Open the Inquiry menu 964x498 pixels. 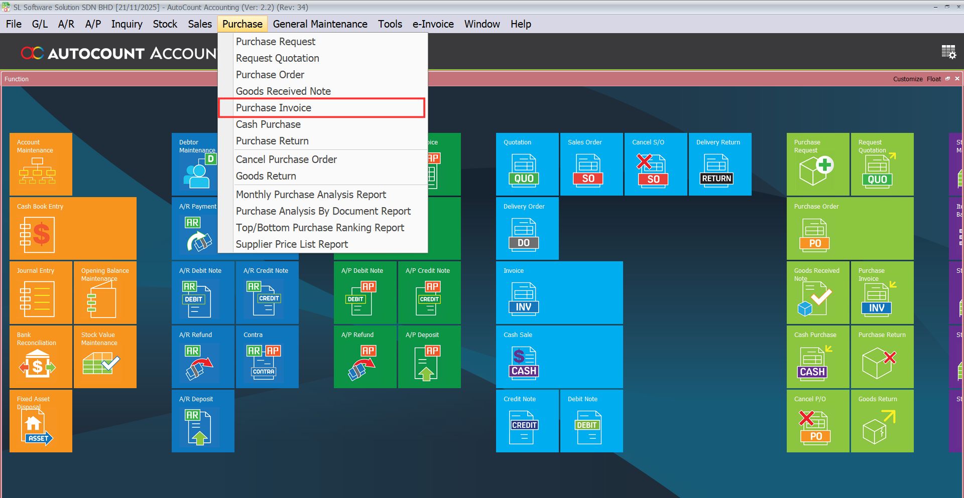pyautogui.click(x=127, y=24)
